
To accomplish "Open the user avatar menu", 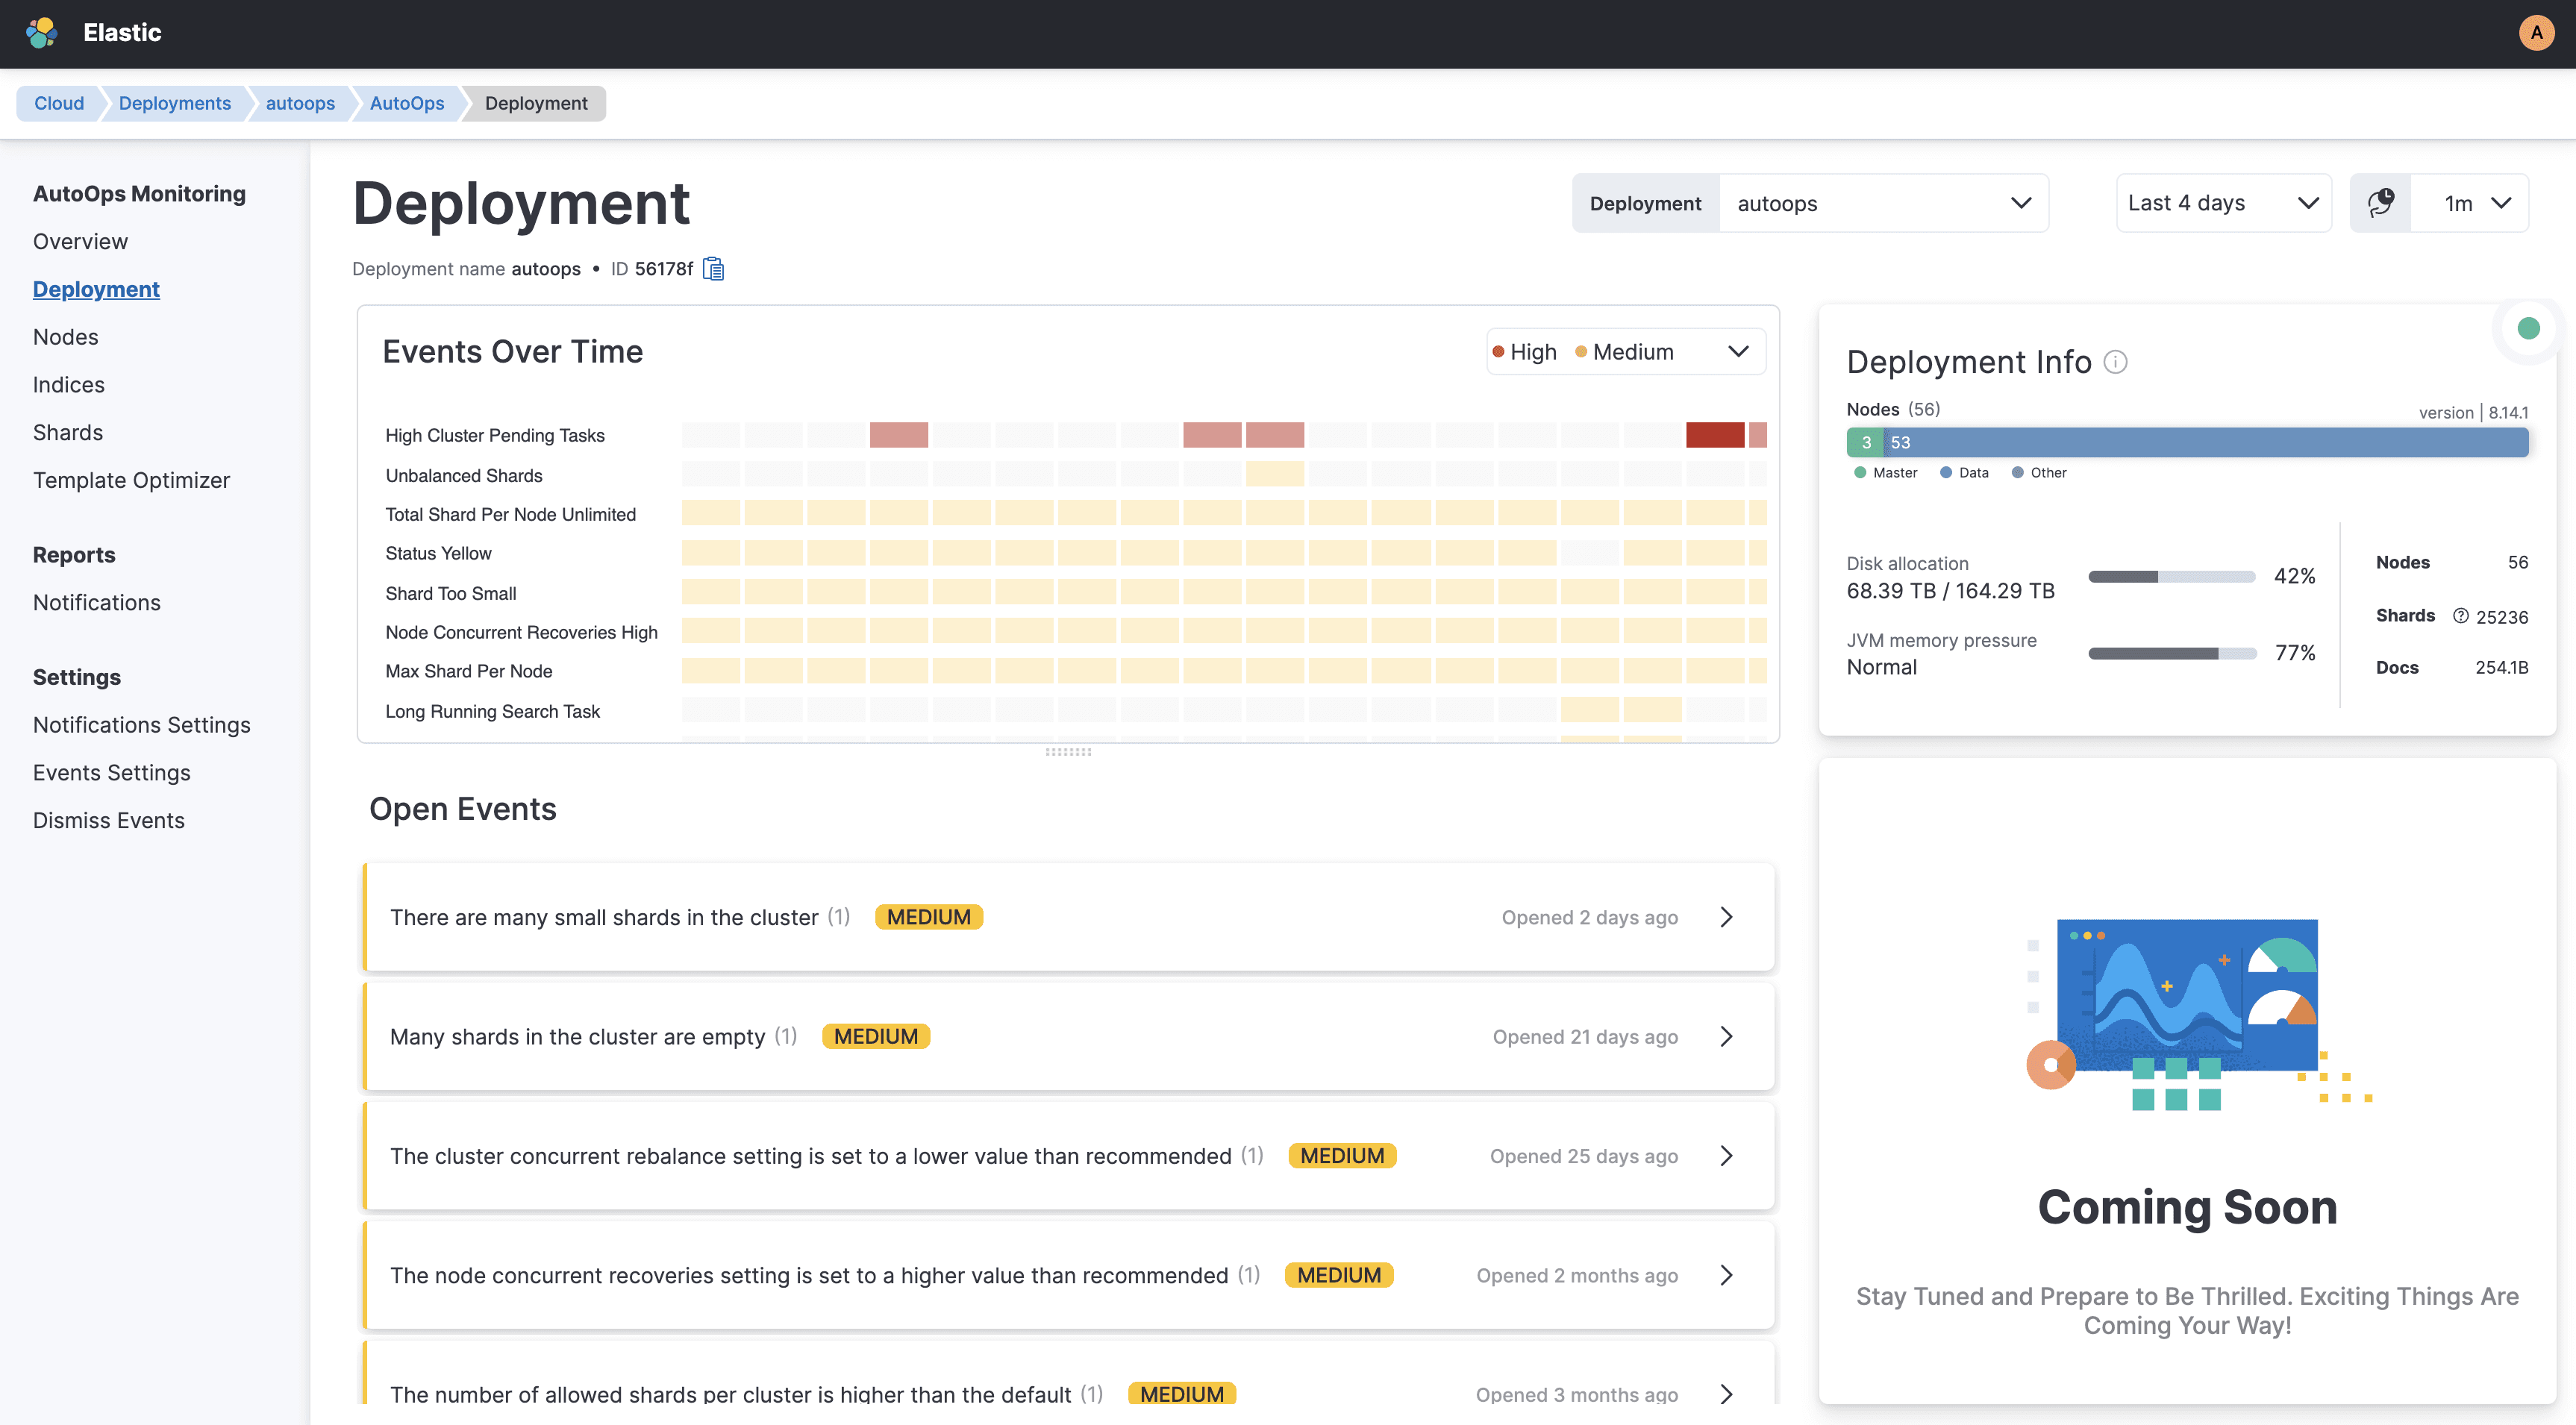I will pos(2536,32).
